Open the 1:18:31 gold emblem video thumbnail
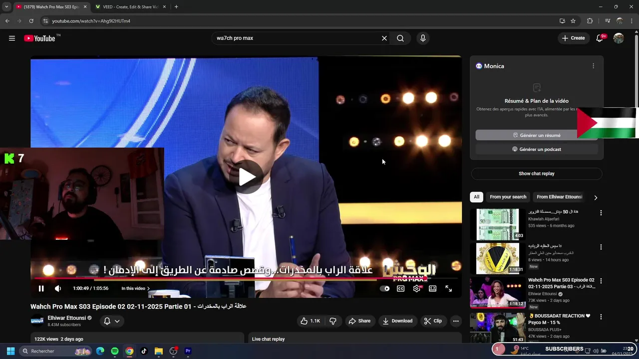This screenshot has height=359, width=639. pyautogui.click(x=498, y=258)
